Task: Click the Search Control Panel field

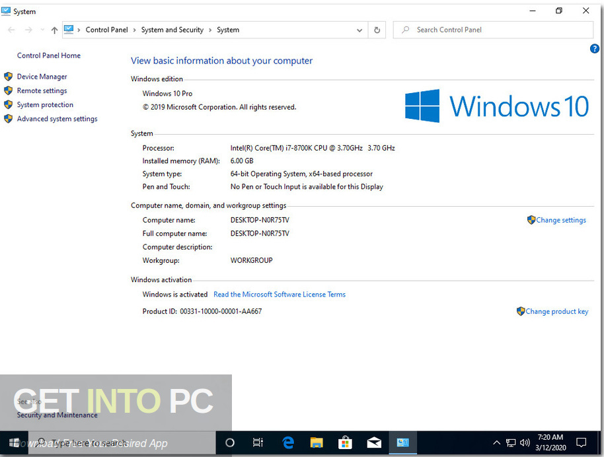Action: point(493,30)
